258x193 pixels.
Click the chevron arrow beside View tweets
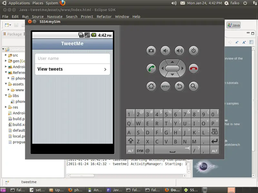105,69
